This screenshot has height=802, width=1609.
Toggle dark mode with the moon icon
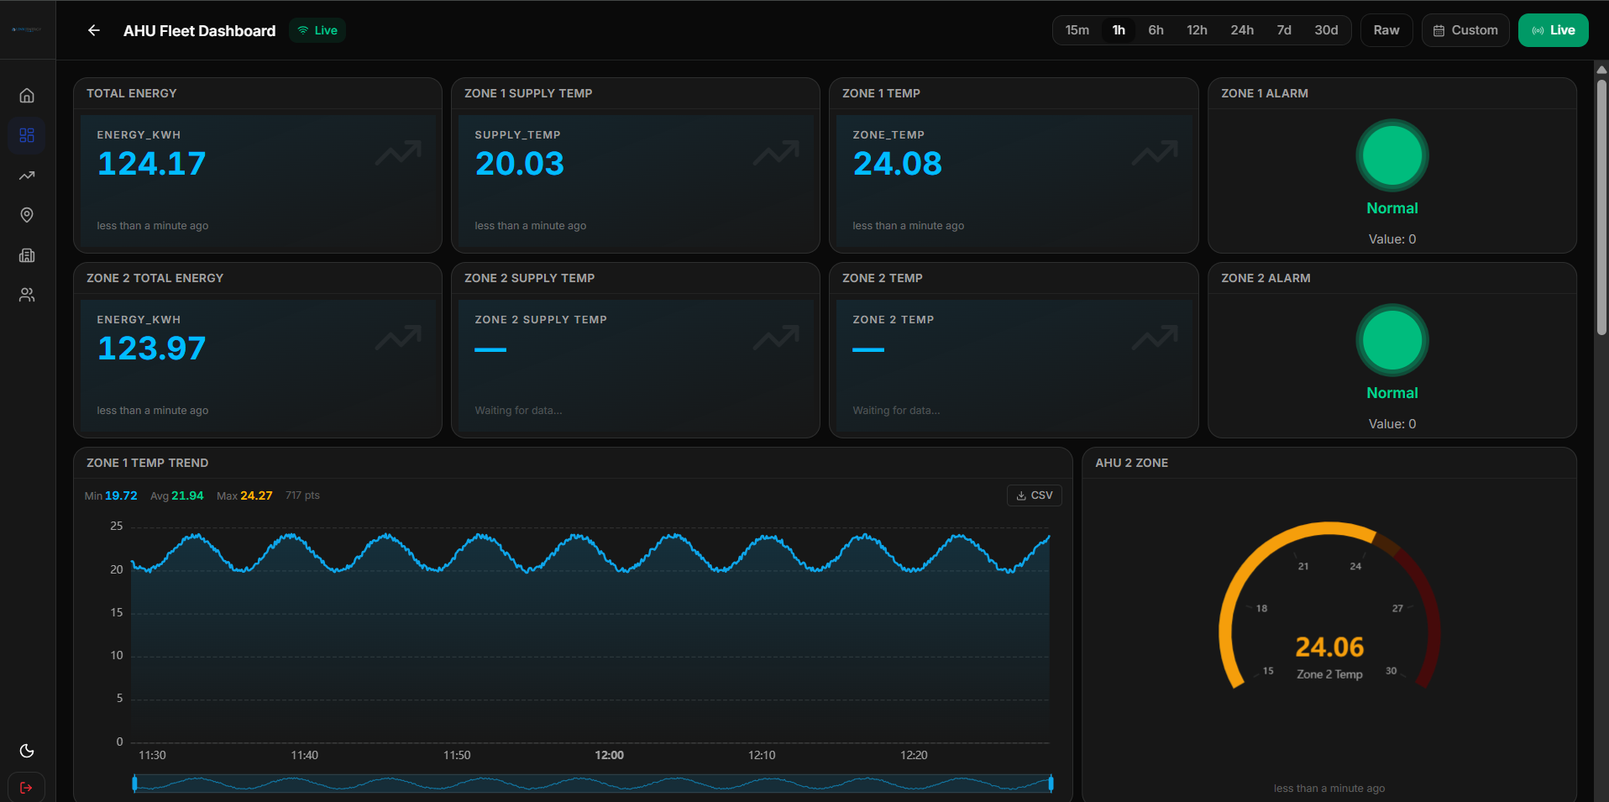27,751
